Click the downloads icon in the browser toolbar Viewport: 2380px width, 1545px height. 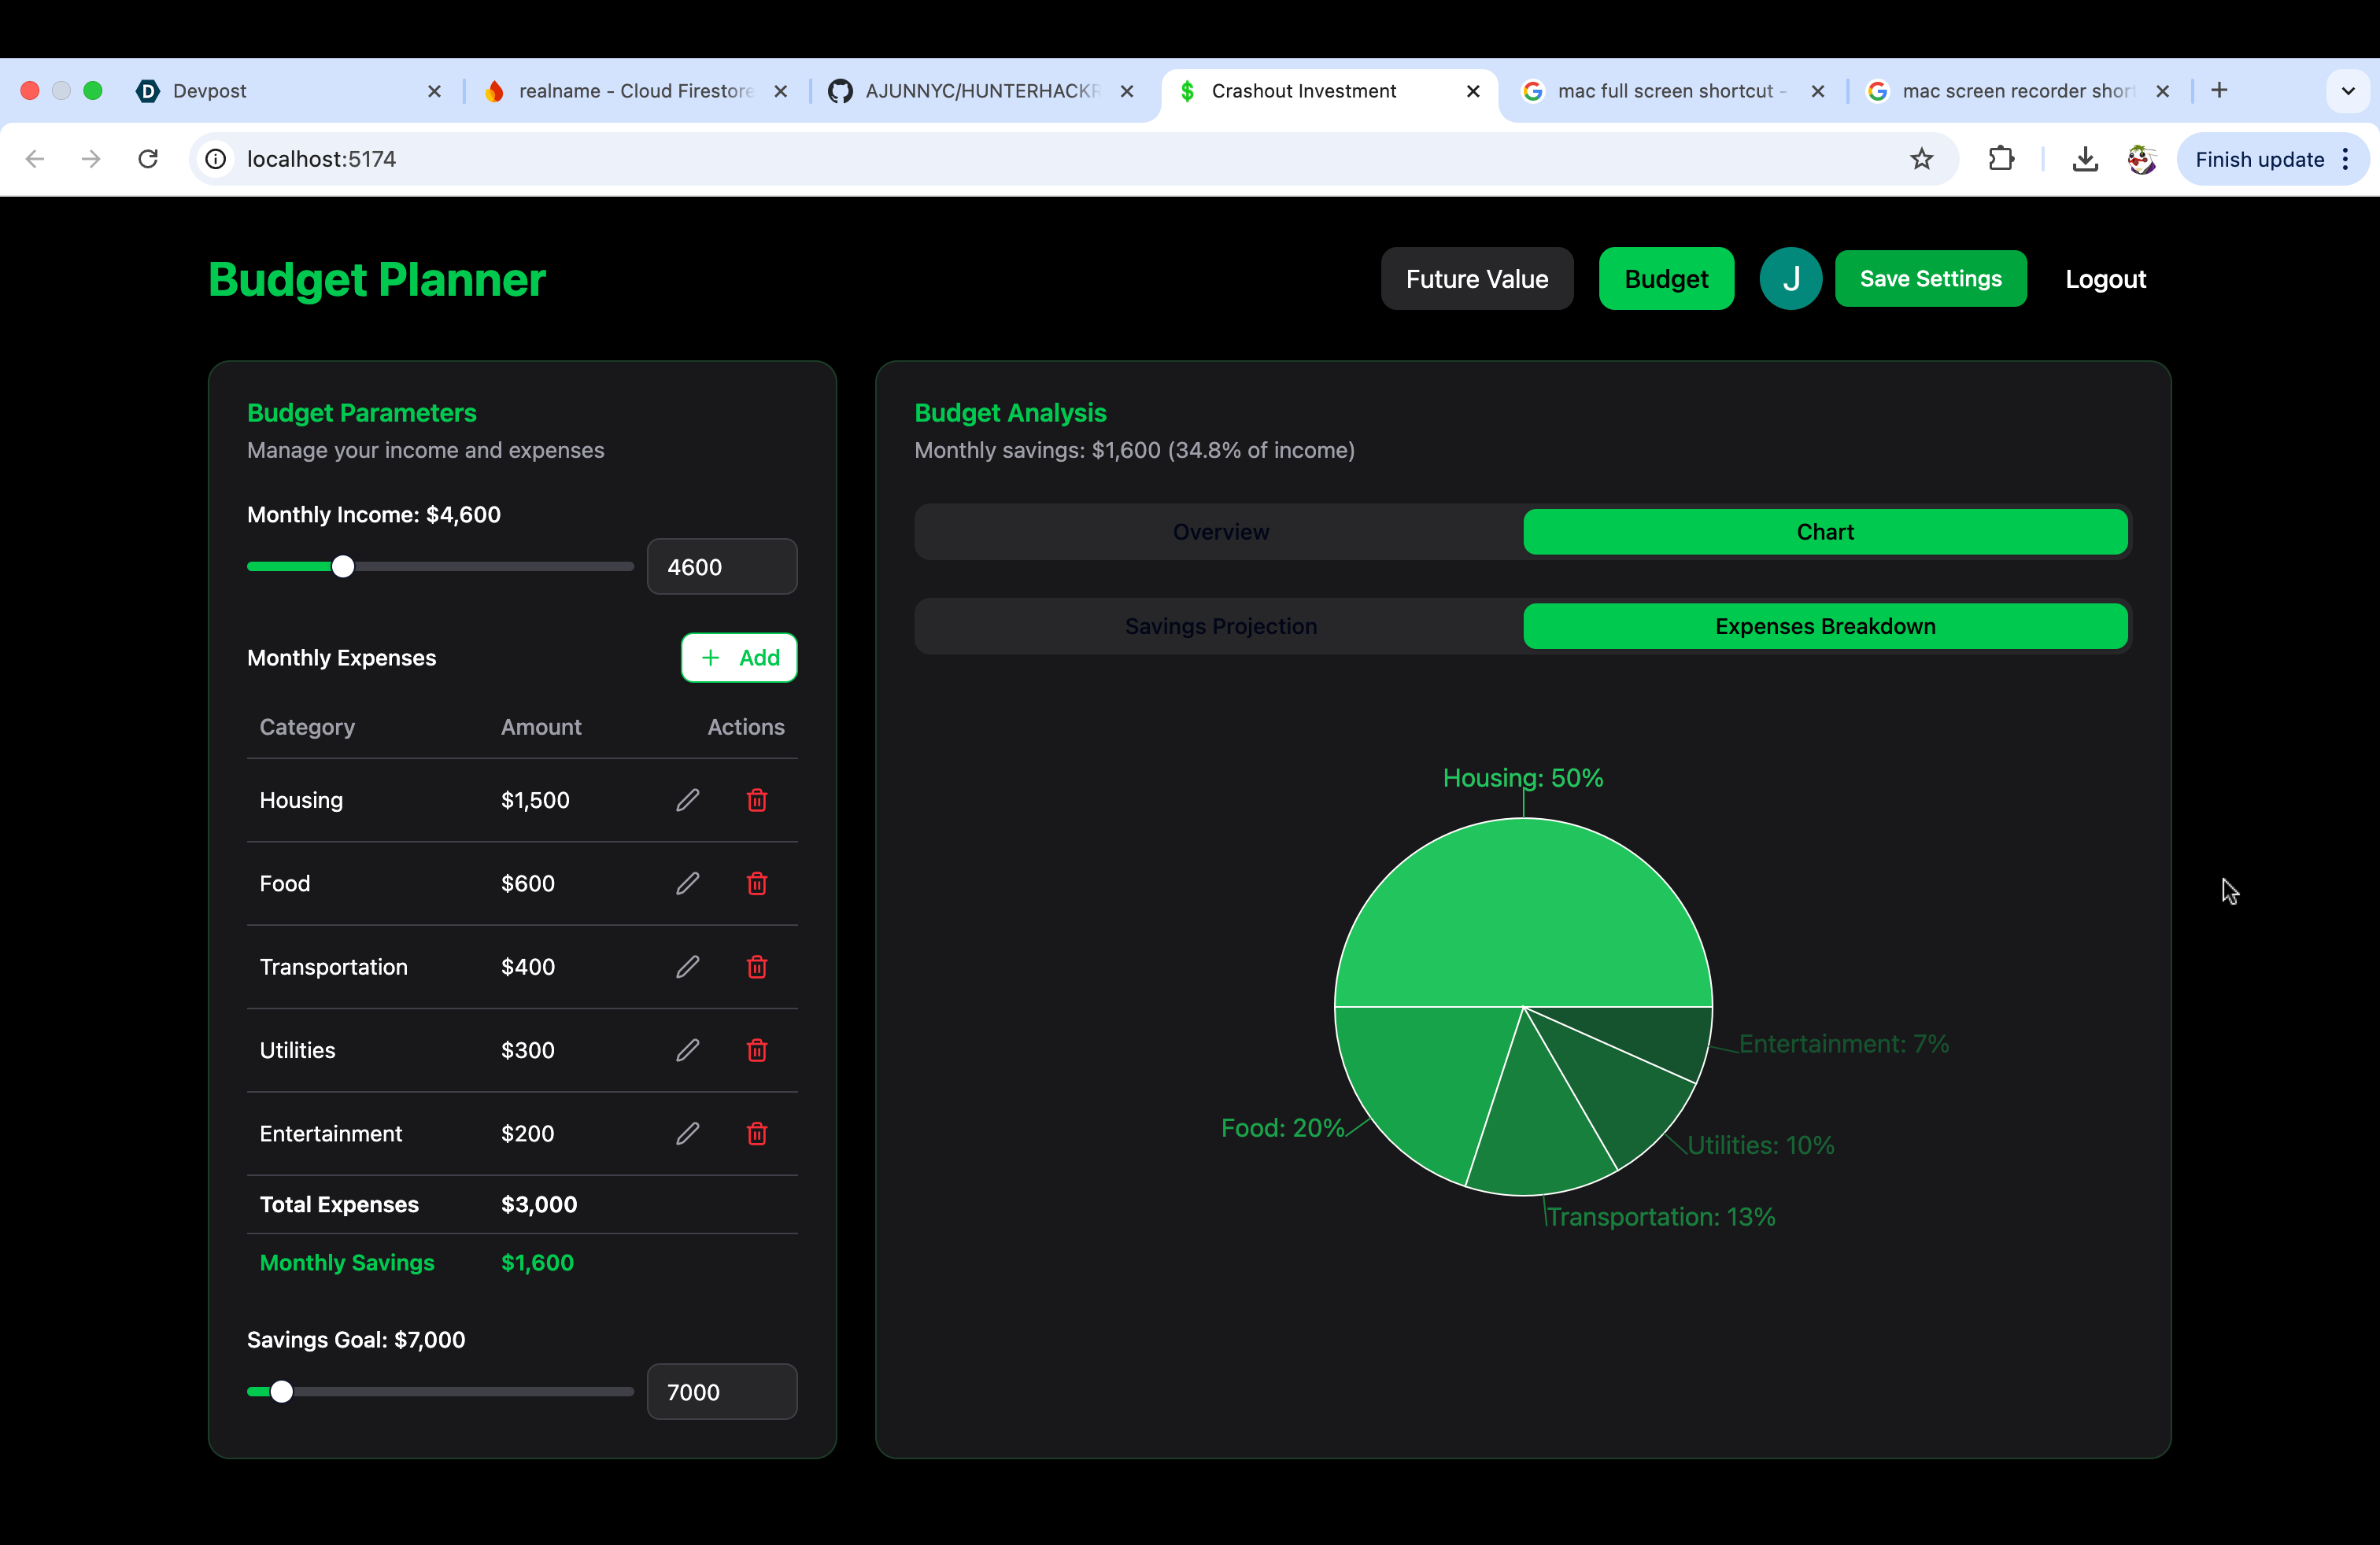(x=2085, y=159)
